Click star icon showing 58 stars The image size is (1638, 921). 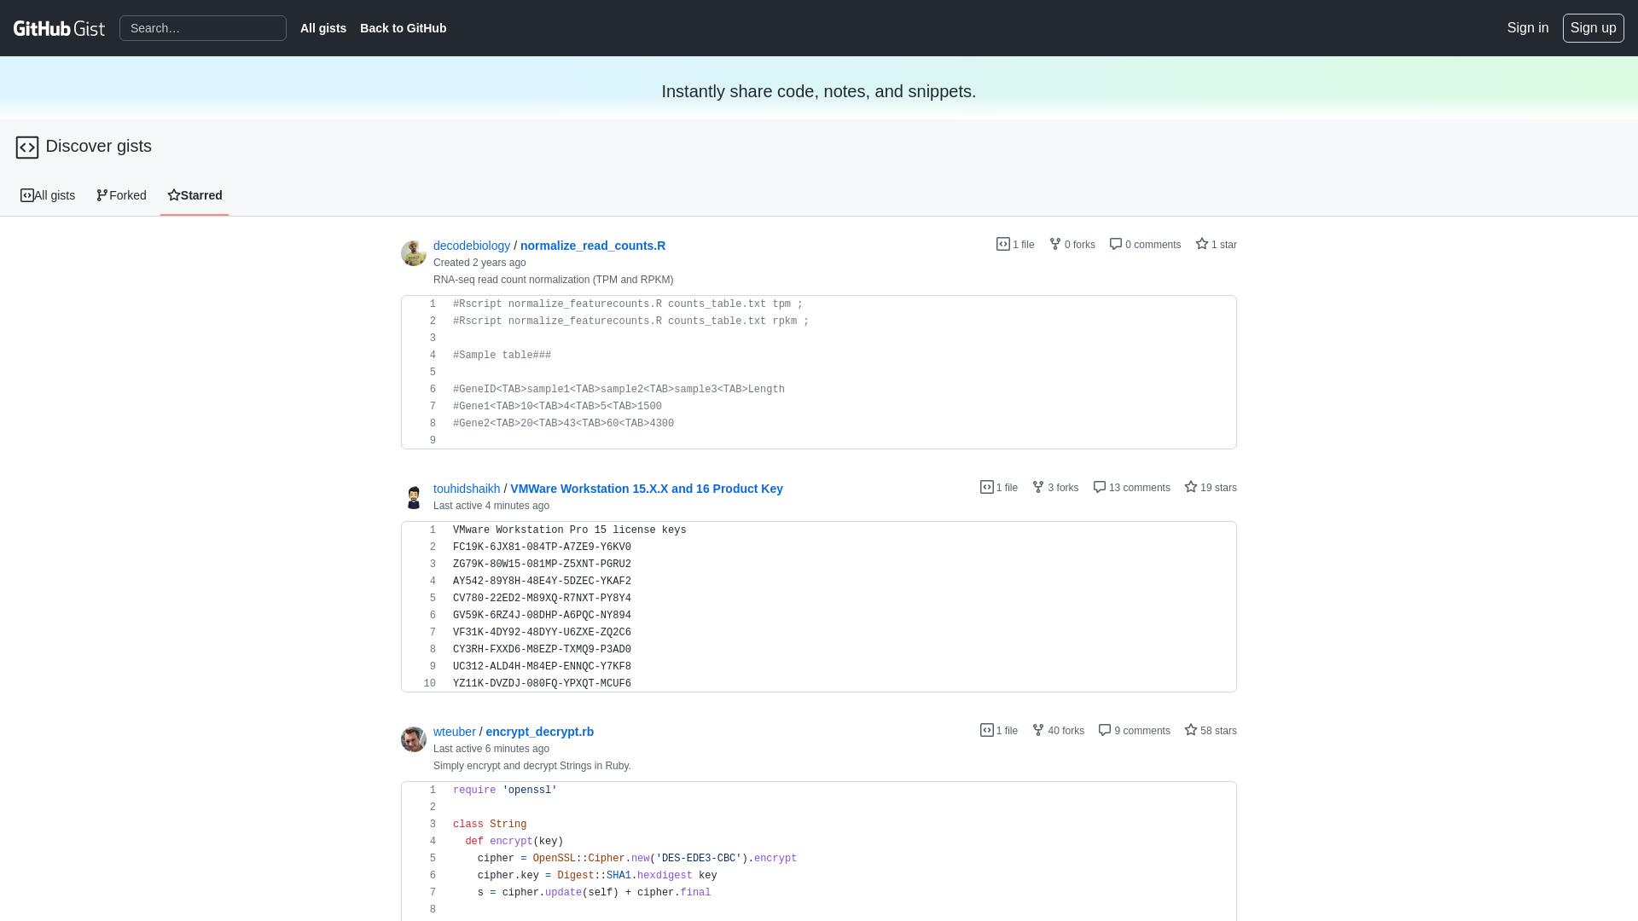[1191, 730]
